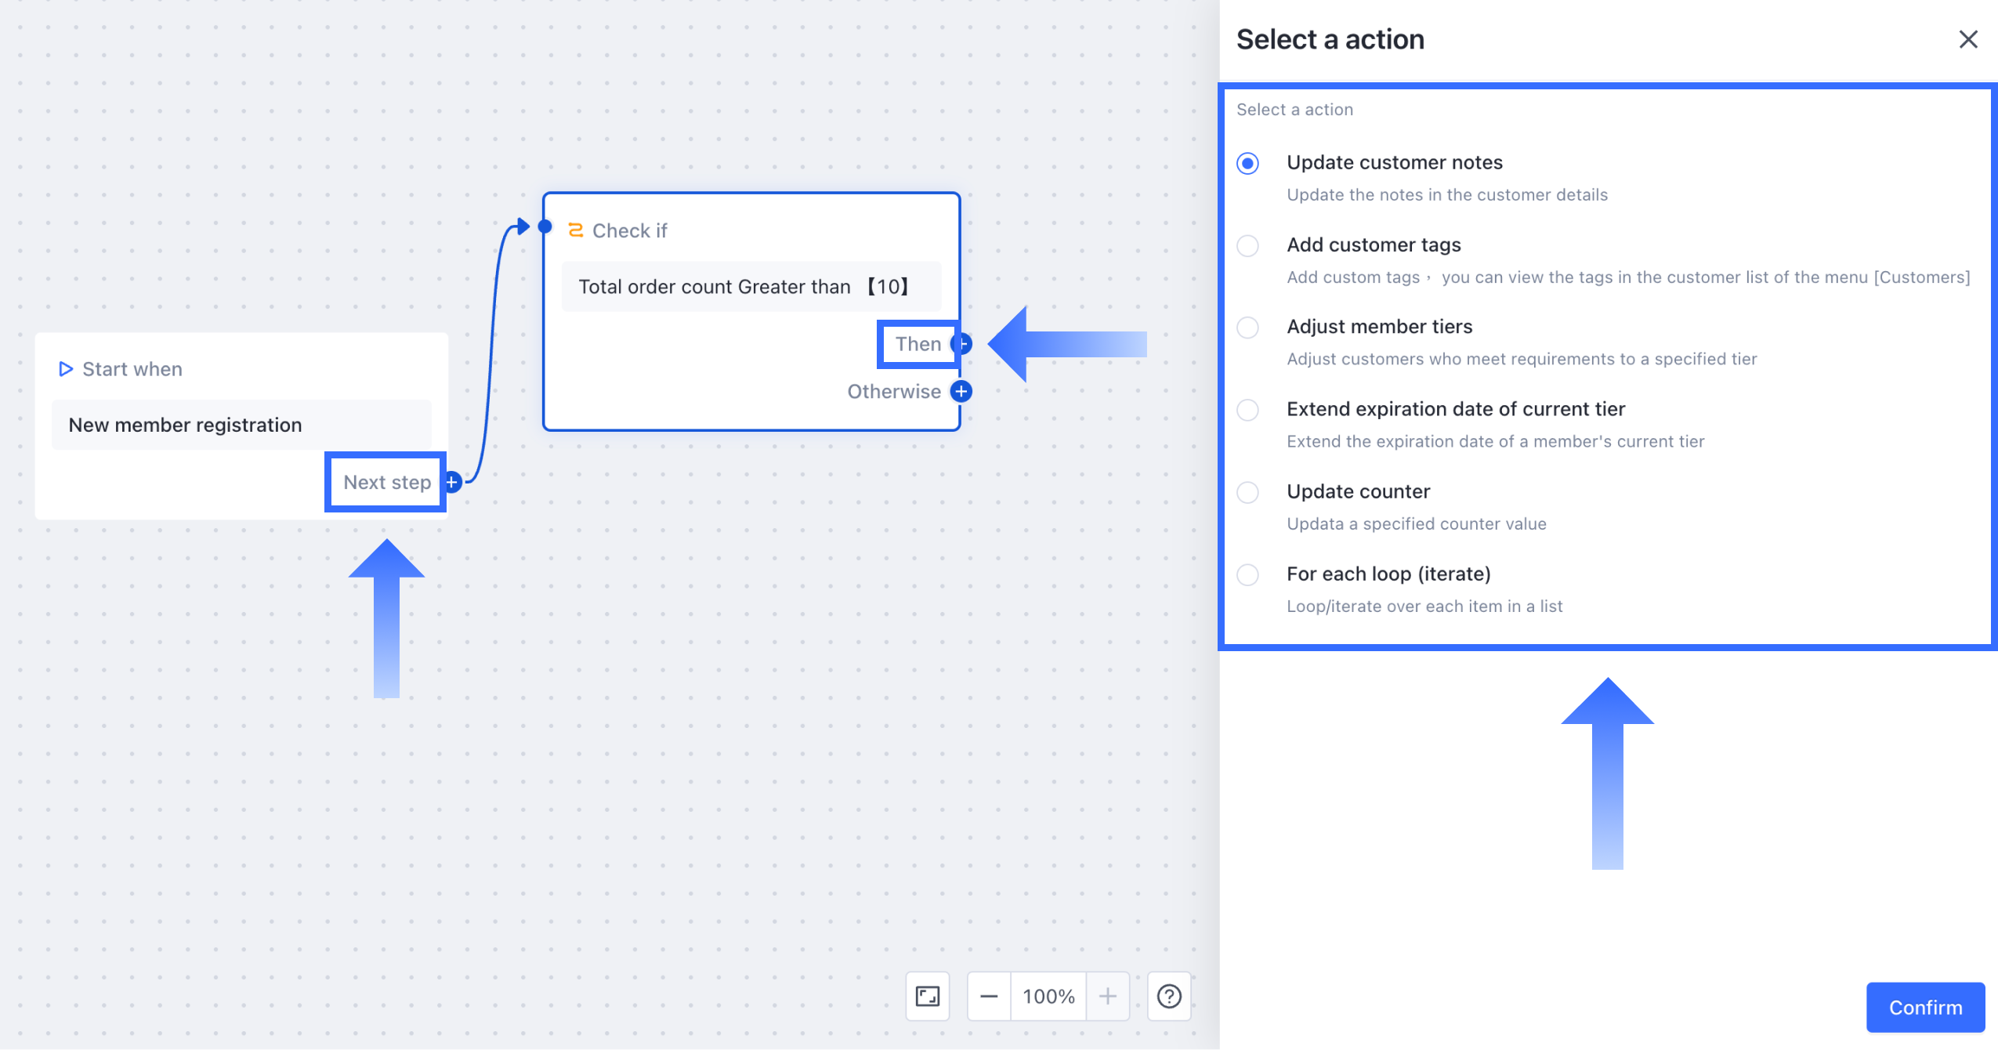1998x1050 pixels.
Task: Select the Update customer notes radio button
Action: pos(1247,163)
